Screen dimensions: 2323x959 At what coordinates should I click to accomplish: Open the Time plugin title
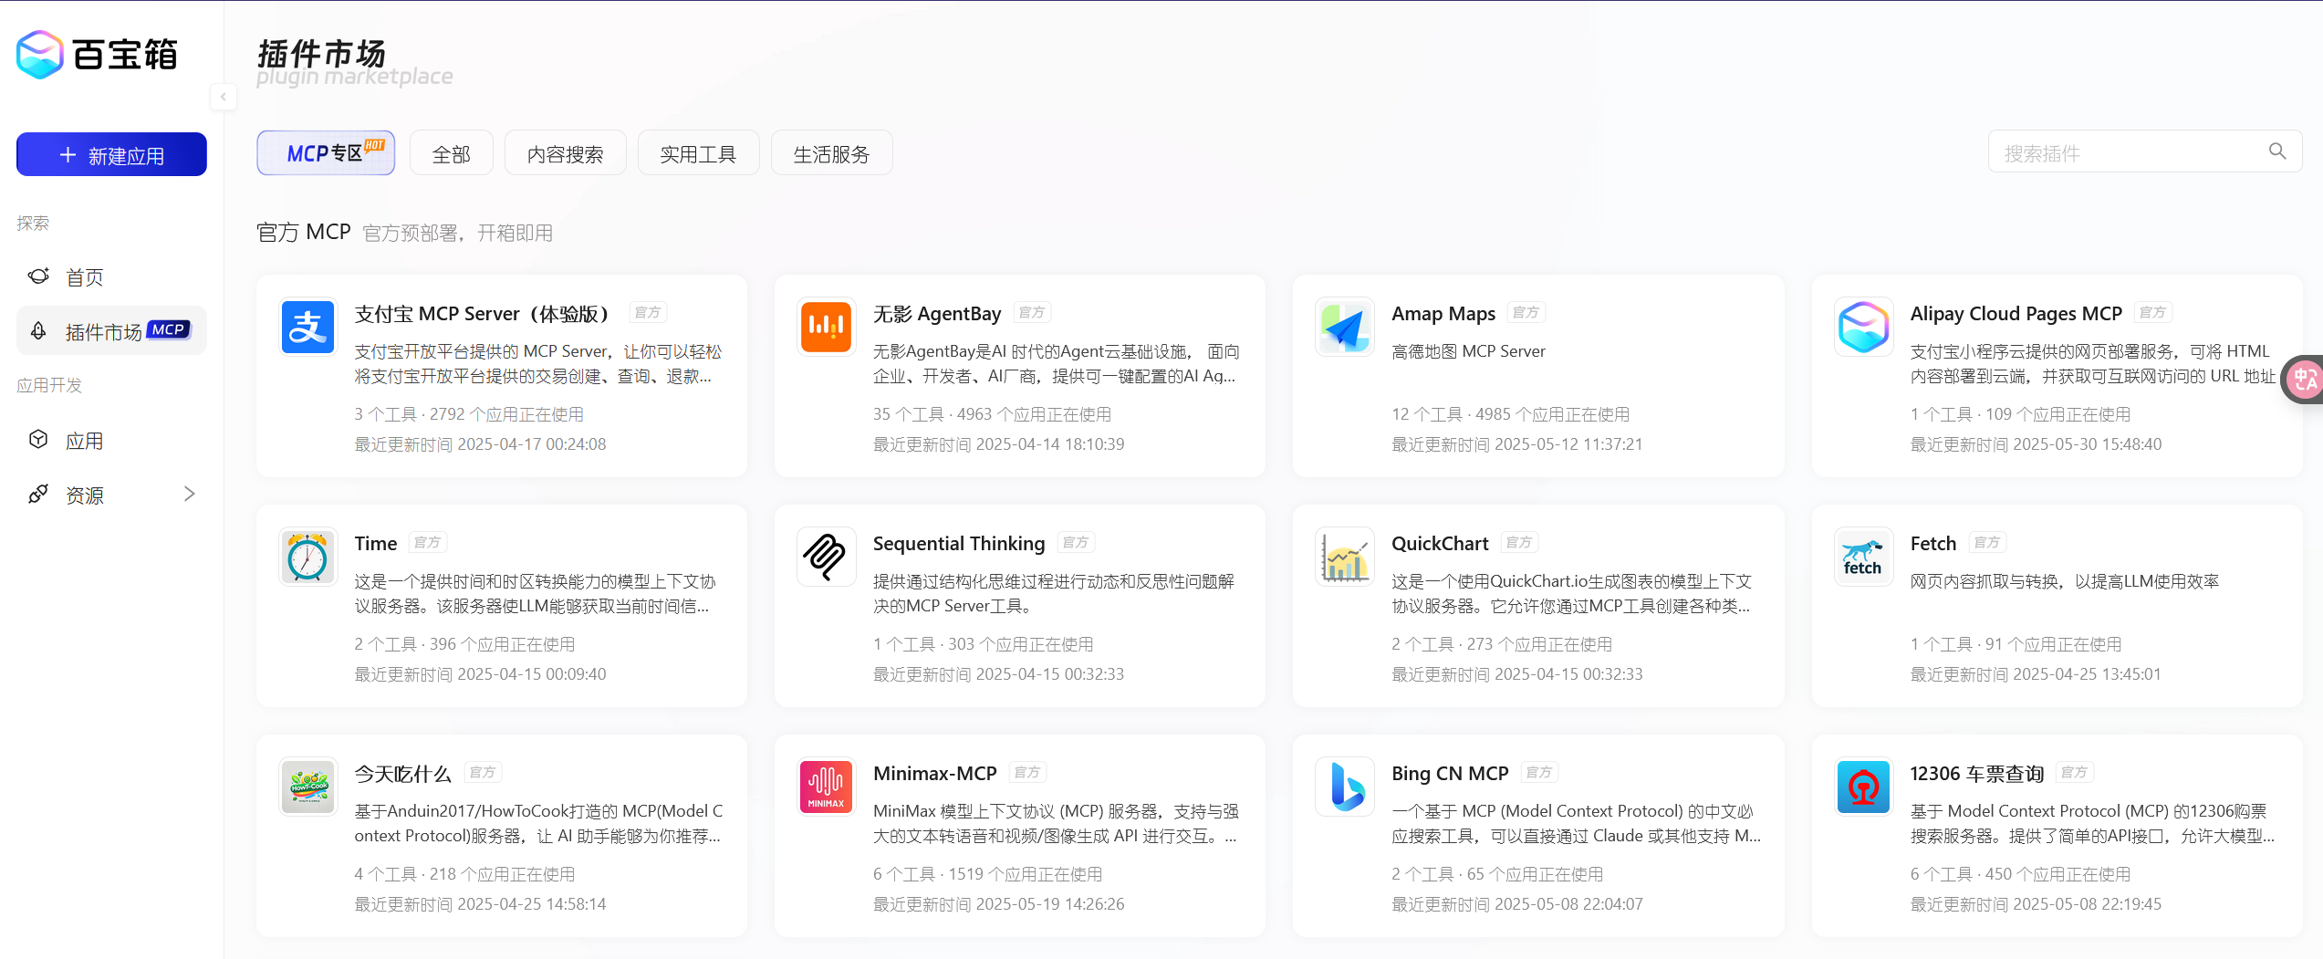pos(376,544)
